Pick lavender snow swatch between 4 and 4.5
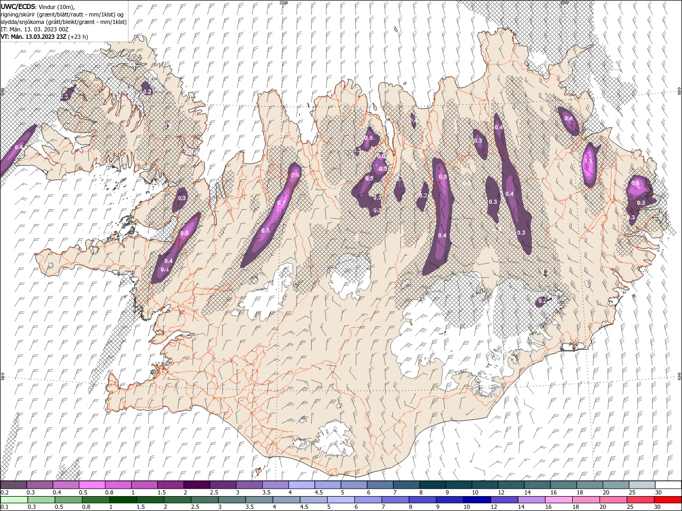Image resolution: width=682 pixels, height=511 pixels. (302, 484)
